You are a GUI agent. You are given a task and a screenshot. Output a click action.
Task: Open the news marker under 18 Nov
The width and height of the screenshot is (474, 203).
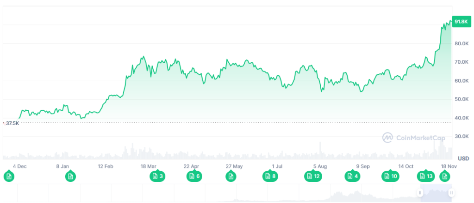(445, 176)
